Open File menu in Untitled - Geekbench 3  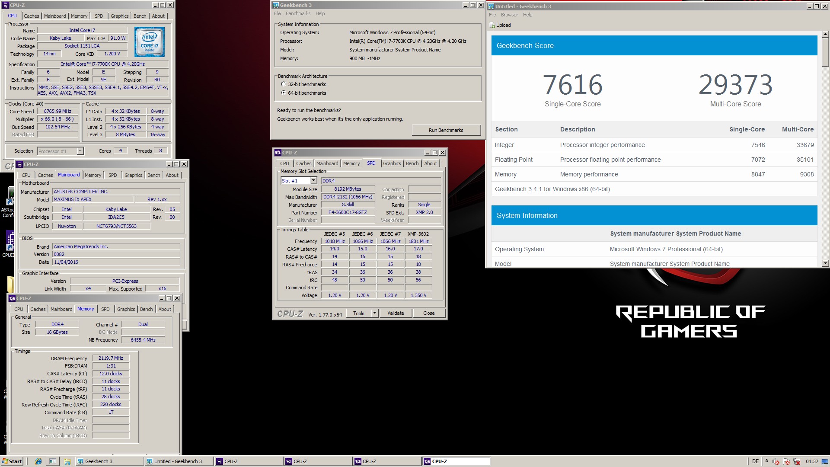pos(492,15)
